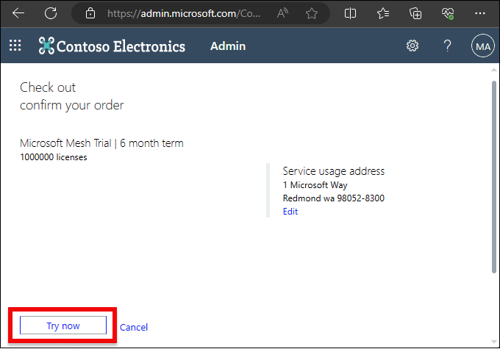This screenshot has width=500, height=349.
Task: Click the Admin header title
Action: 228,46
